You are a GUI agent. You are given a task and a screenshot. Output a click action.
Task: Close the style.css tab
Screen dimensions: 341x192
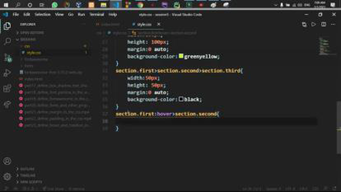click(159, 24)
